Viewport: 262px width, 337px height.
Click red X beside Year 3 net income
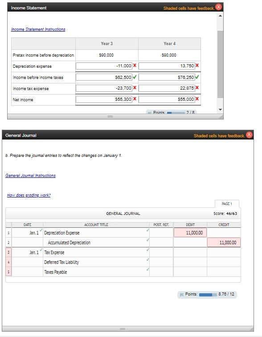coord(135,99)
